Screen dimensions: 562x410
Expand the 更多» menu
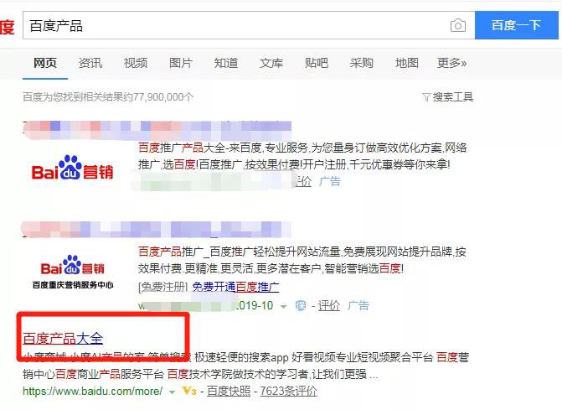click(451, 63)
